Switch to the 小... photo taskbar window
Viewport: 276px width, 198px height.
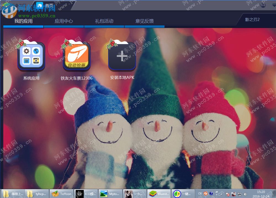(135, 194)
